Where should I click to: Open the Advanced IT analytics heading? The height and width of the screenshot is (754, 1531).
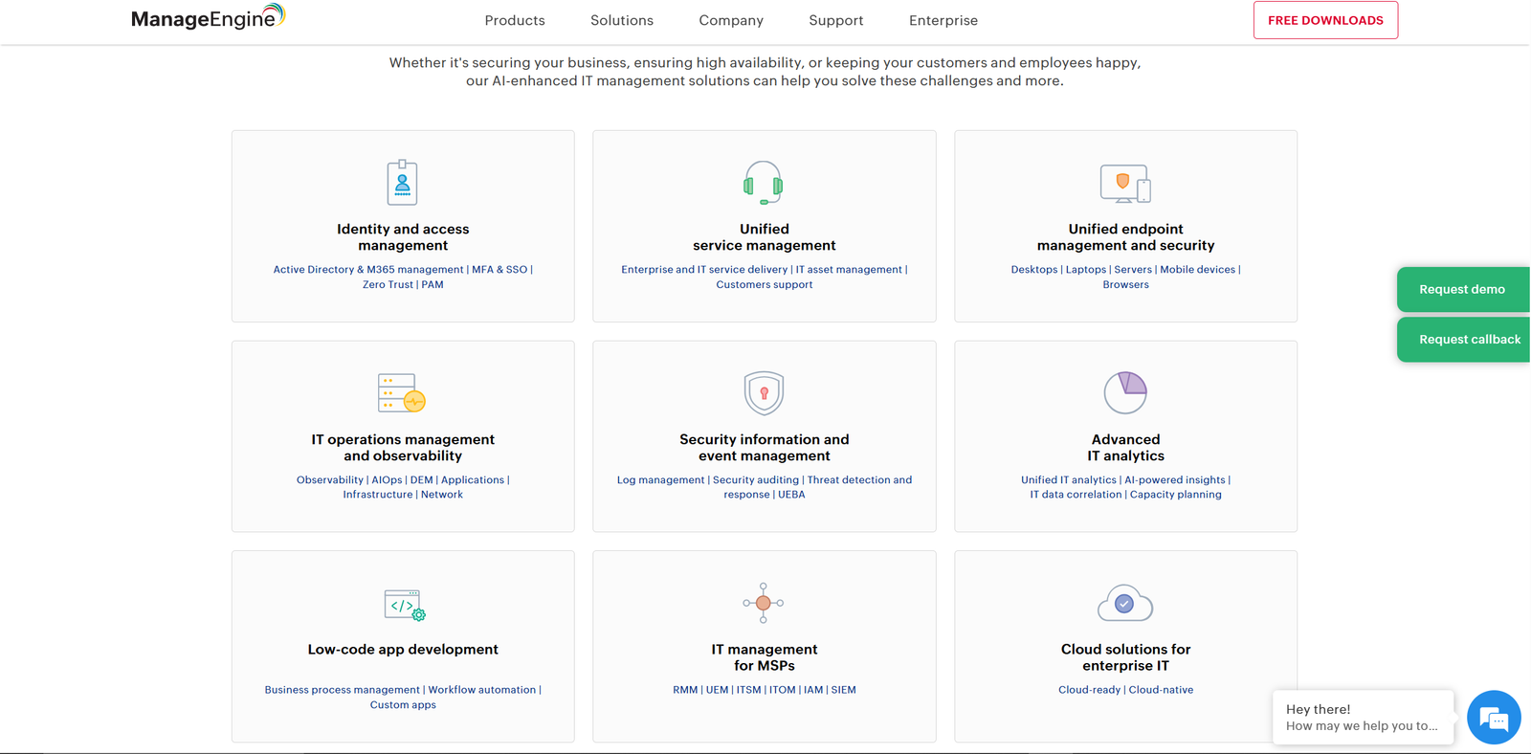1125,448
